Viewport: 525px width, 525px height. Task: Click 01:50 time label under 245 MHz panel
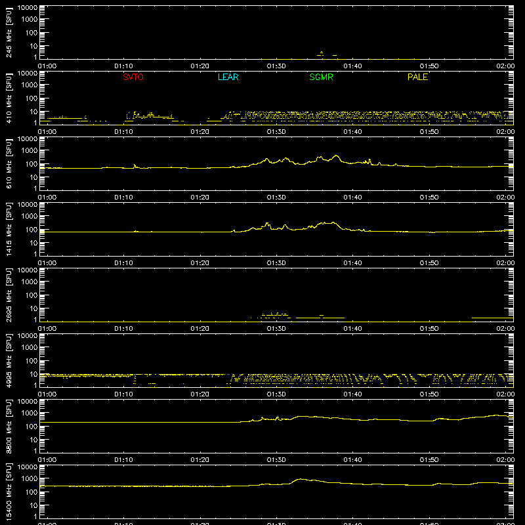(x=429, y=66)
